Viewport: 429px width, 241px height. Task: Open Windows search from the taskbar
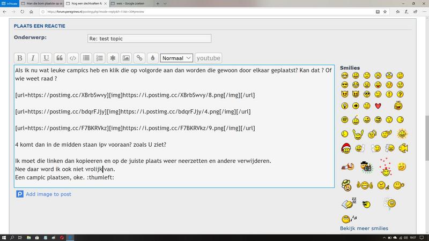tap(12, 238)
